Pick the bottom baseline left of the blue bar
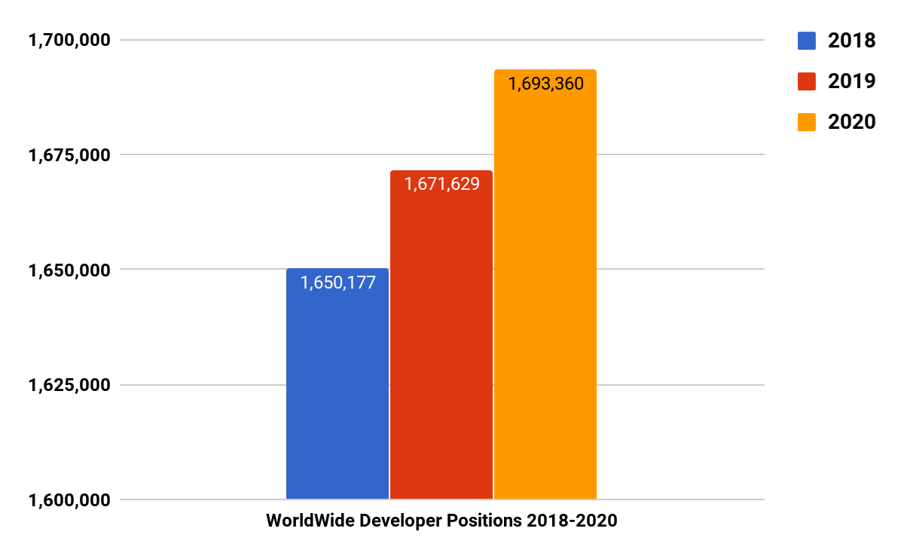 click(x=203, y=499)
